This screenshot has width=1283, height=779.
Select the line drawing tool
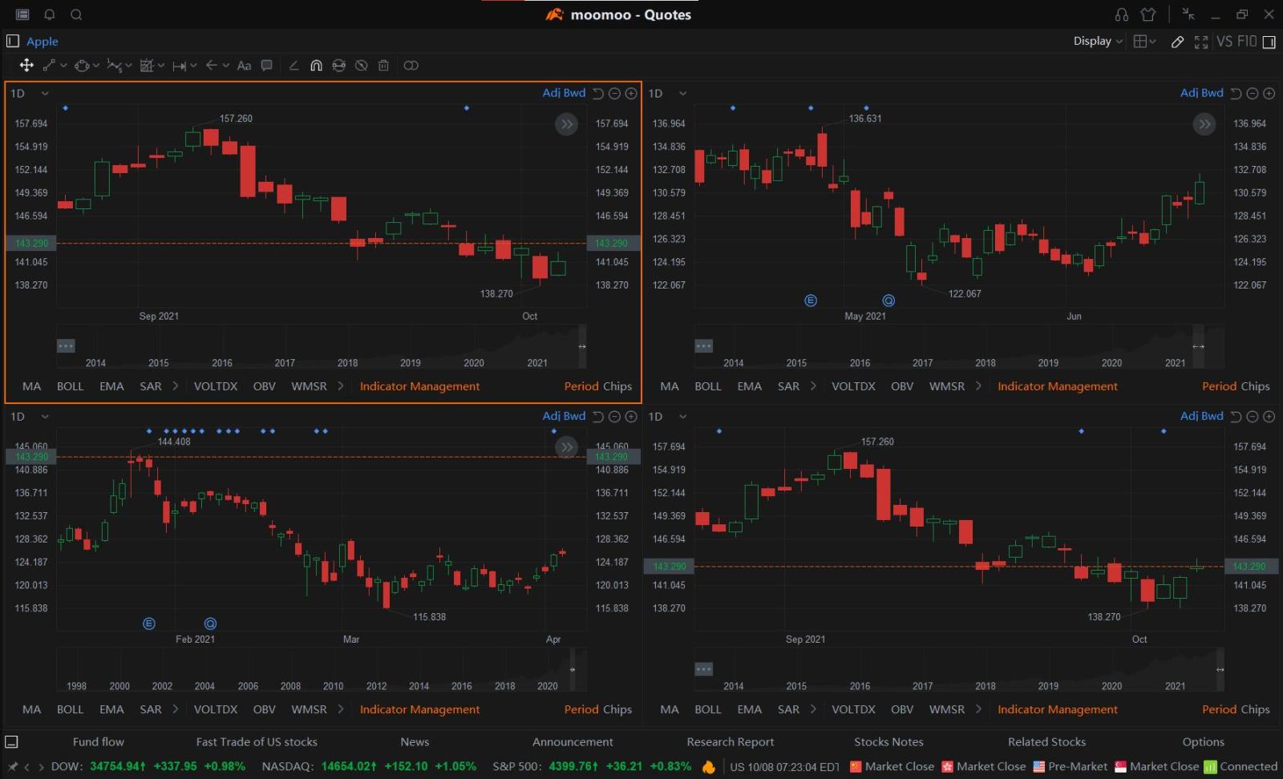pos(49,66)
